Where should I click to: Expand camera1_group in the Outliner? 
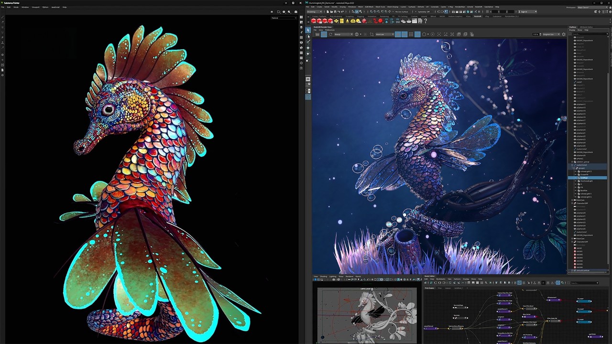[x=572, y=162]
